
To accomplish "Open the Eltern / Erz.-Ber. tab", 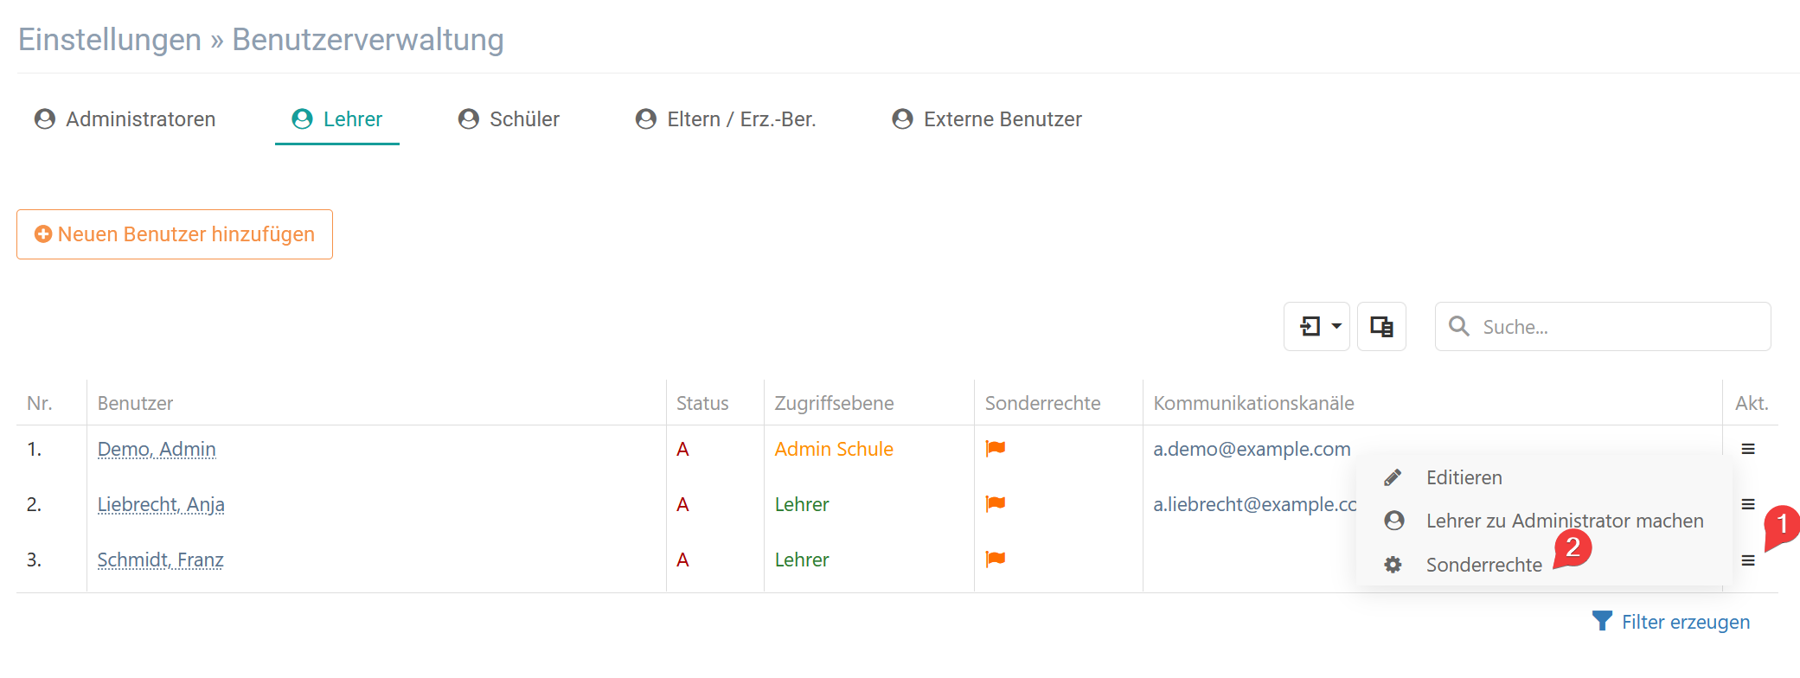I will (x=727, y=119).
